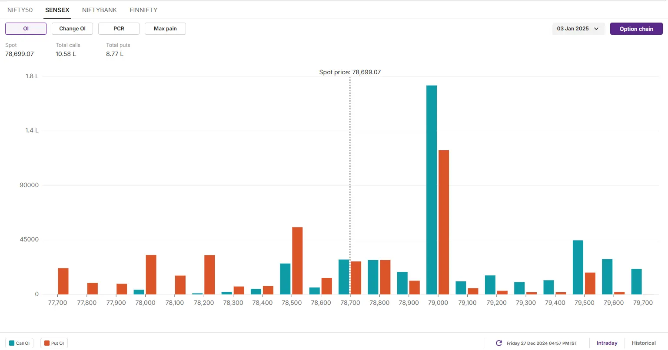This screenshot has height=350, width=668.
Task: Click the 90000 y-axis label
Action: point(29,185)
